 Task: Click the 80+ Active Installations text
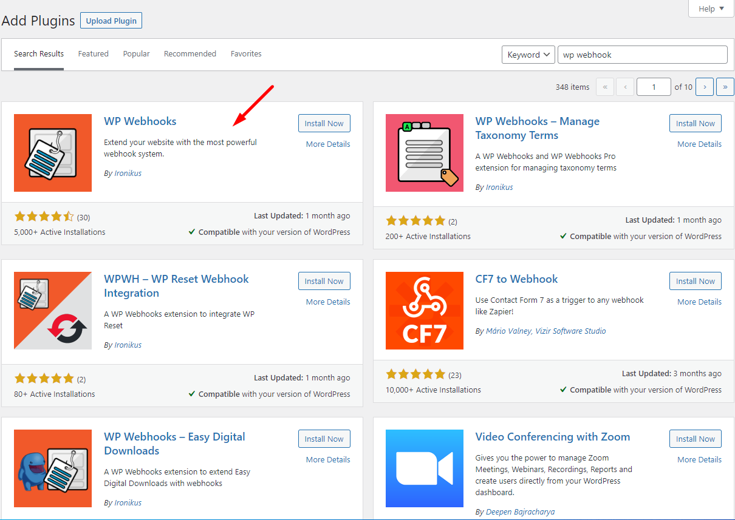click(x=55, y=394)
